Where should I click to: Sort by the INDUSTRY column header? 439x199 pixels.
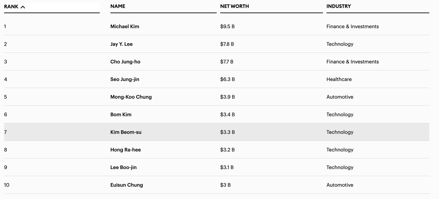pos(338,6)
